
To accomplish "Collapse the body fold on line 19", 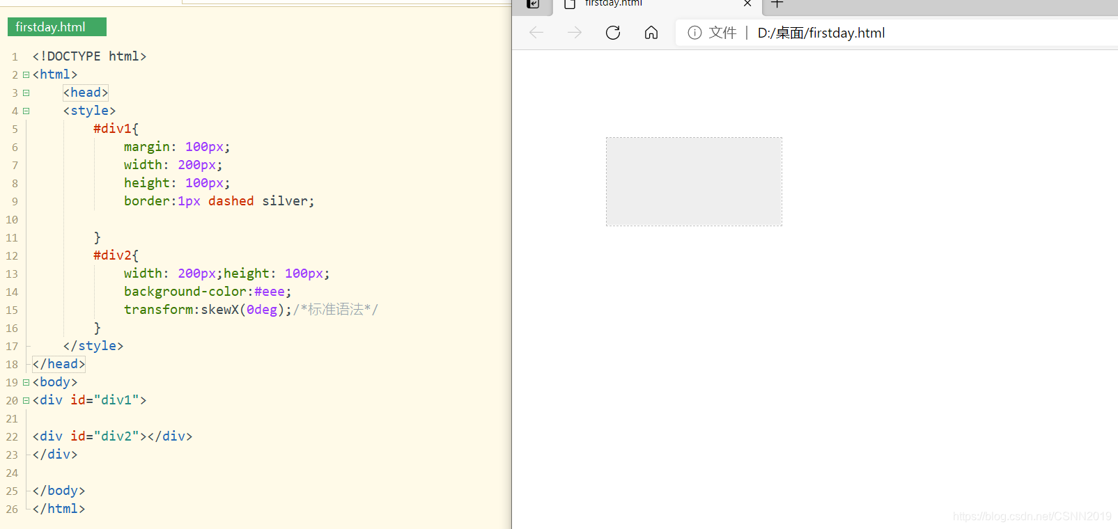I will click(x=26, y=382).
